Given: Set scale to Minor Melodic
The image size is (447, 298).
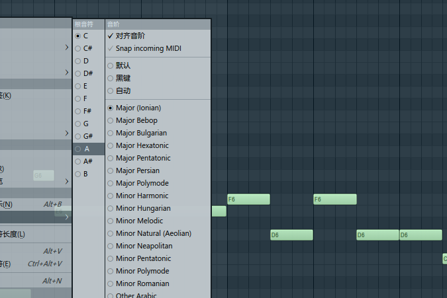Looking at the screenshot, I should click(158, 221).
